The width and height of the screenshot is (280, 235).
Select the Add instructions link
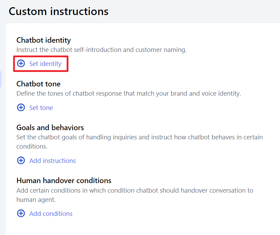[53, 161]
